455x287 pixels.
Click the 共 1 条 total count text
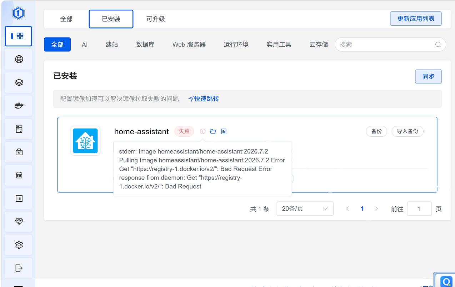[260, 209]
